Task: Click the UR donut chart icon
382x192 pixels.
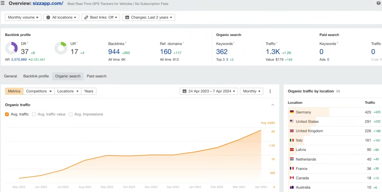Action: 61,48
